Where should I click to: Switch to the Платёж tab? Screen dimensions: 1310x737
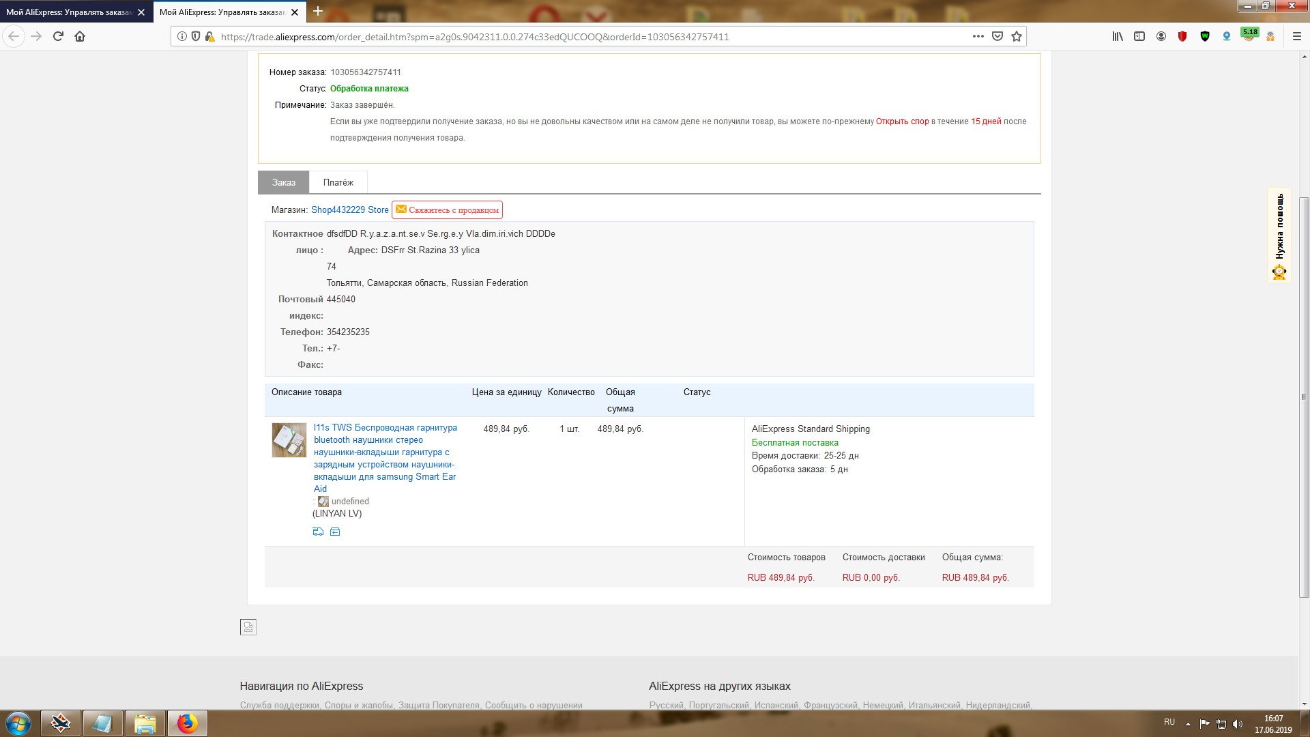click(338, 182)
